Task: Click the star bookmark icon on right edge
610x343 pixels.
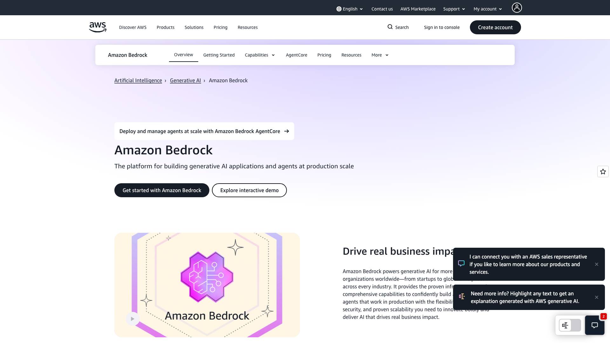Action: (603, 171)
